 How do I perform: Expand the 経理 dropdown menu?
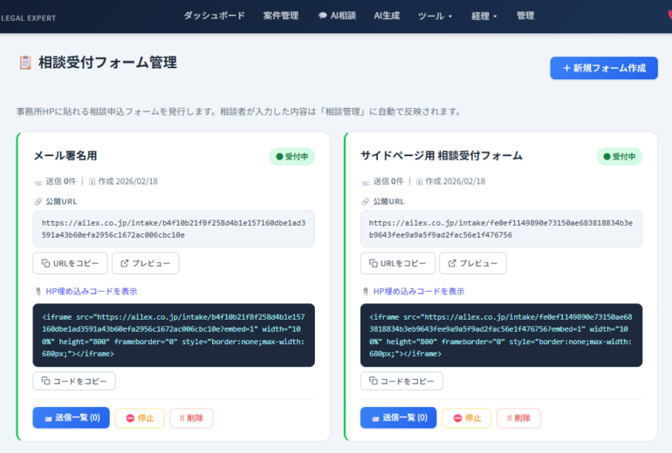click(x=483, y=16)
